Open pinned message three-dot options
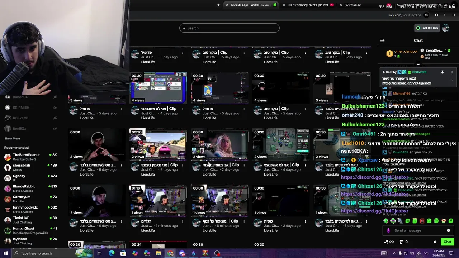The height and width of the screenshot is (258, 459). pos(452,72)
